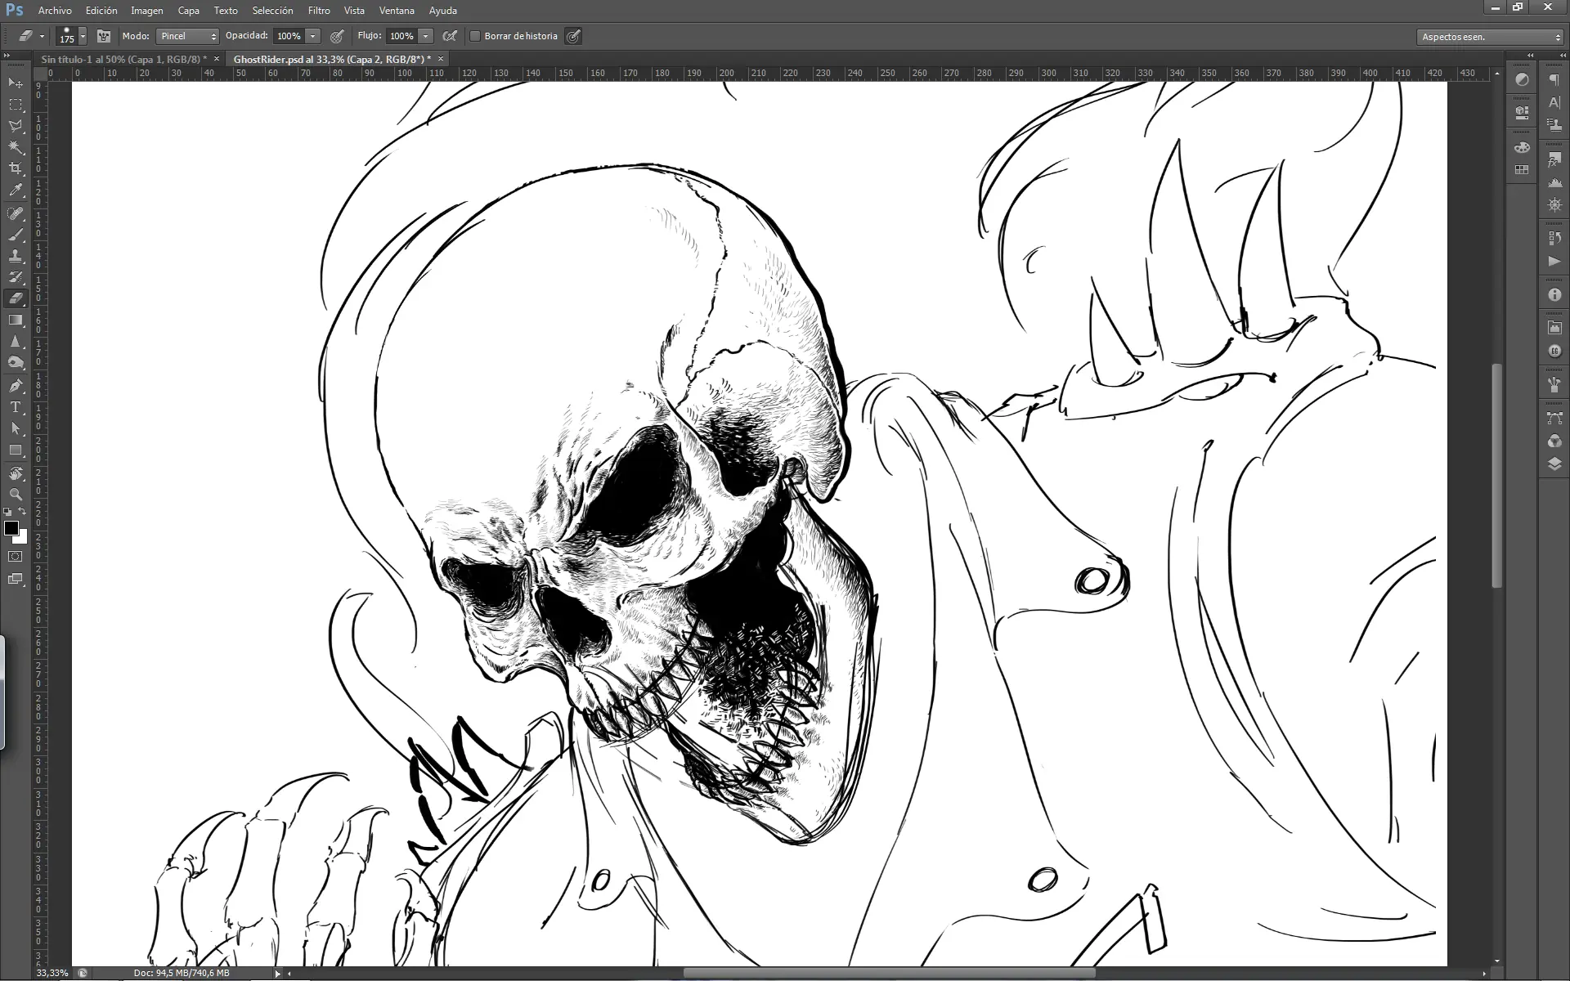Viewport: 1570px width, 981px height.
Task: Open the Channels panel icon
Action: pos(1554,441)
